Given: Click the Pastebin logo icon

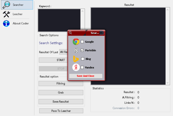Looking at the screenshot, I should [76, 50].
